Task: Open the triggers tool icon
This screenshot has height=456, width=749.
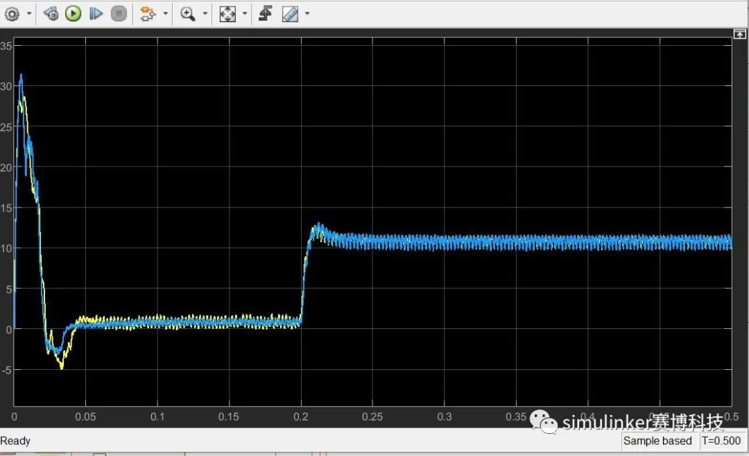Action: click(266, 13)
